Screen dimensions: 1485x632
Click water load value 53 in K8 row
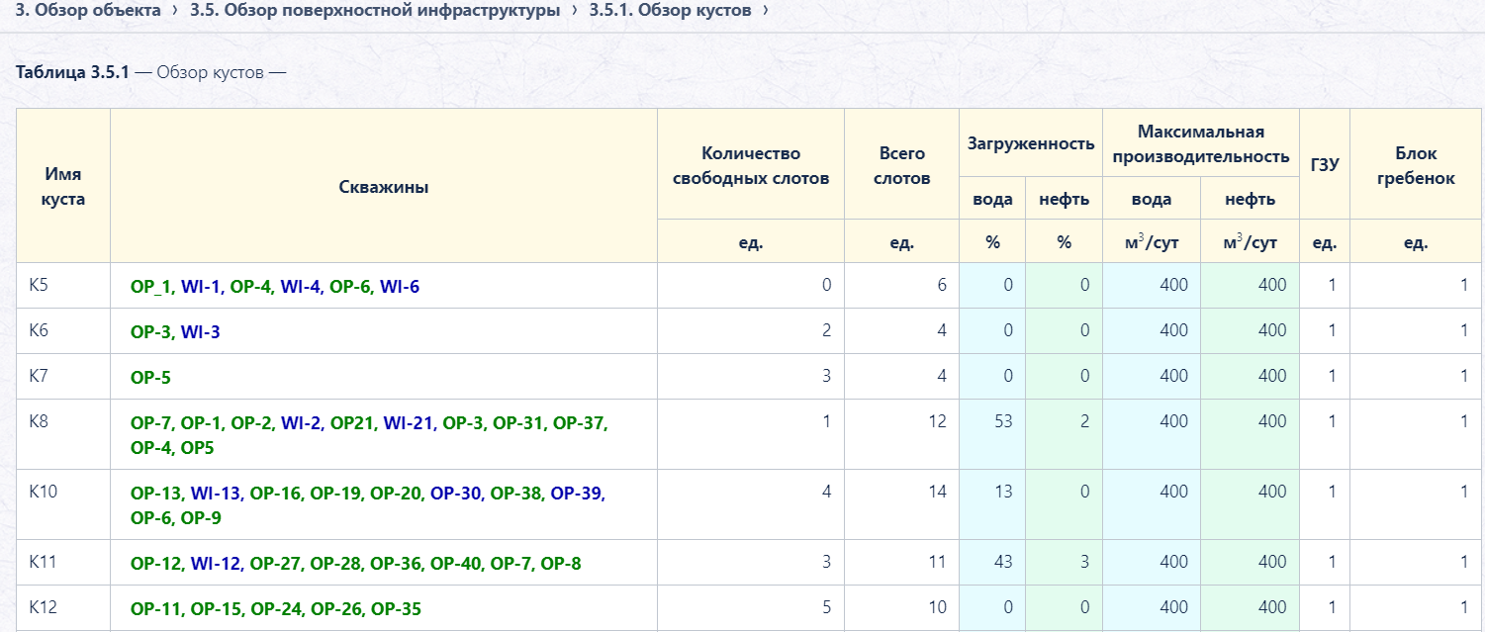tap(1002, 422)
